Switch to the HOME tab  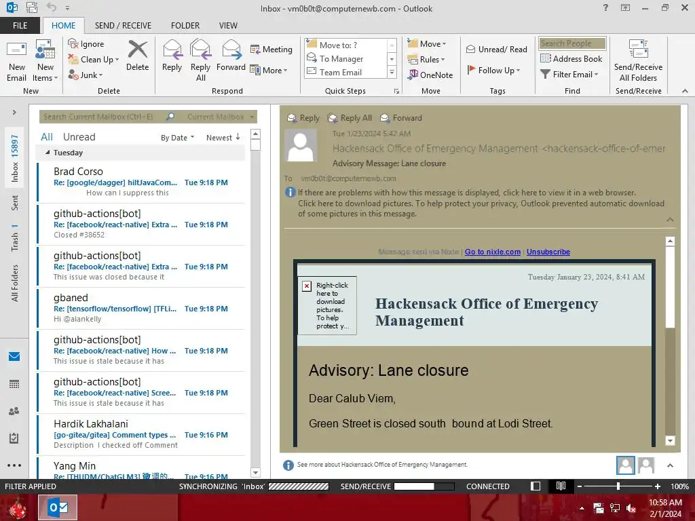tap(63, 26)
